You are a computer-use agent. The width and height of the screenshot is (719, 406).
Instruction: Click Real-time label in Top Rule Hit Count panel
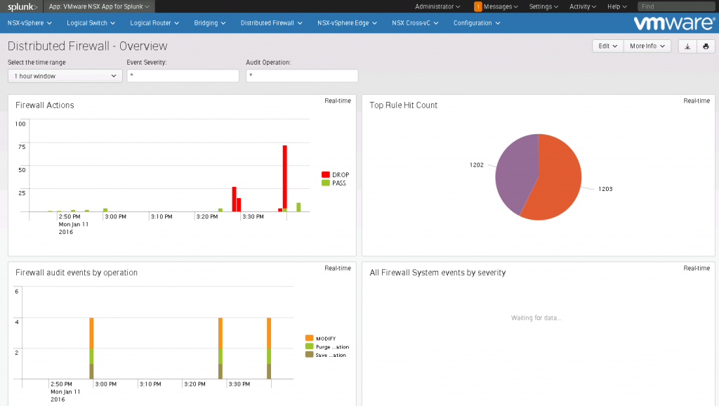697,101
